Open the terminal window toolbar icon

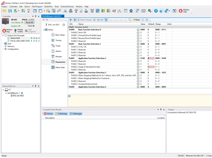(35, 11)
